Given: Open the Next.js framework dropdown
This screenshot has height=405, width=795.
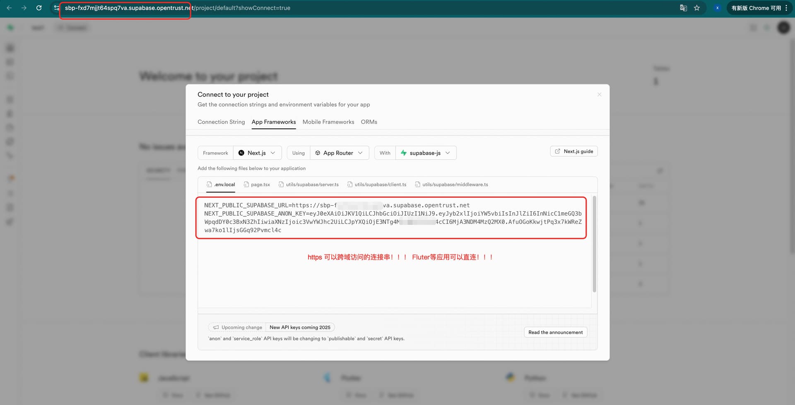Looking at the screenshot, I should pos(257,153).
